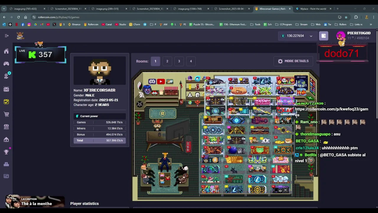Open the Web bookmark folder
This screenshot has width=378, height=213.
coord(316,24)
